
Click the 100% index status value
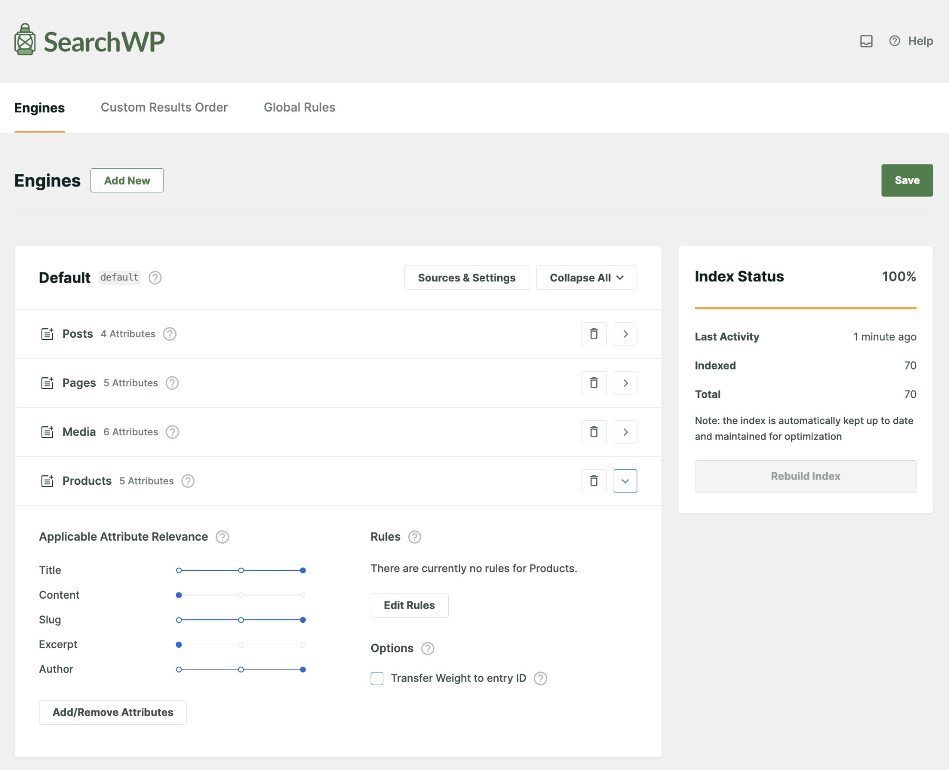899,277
